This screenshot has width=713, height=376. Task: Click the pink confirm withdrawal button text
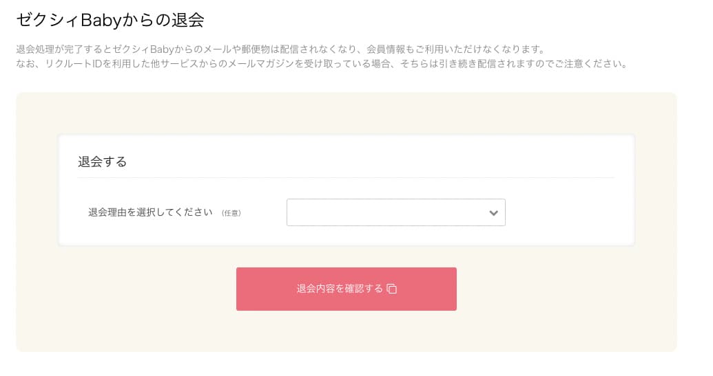(339, 289)
